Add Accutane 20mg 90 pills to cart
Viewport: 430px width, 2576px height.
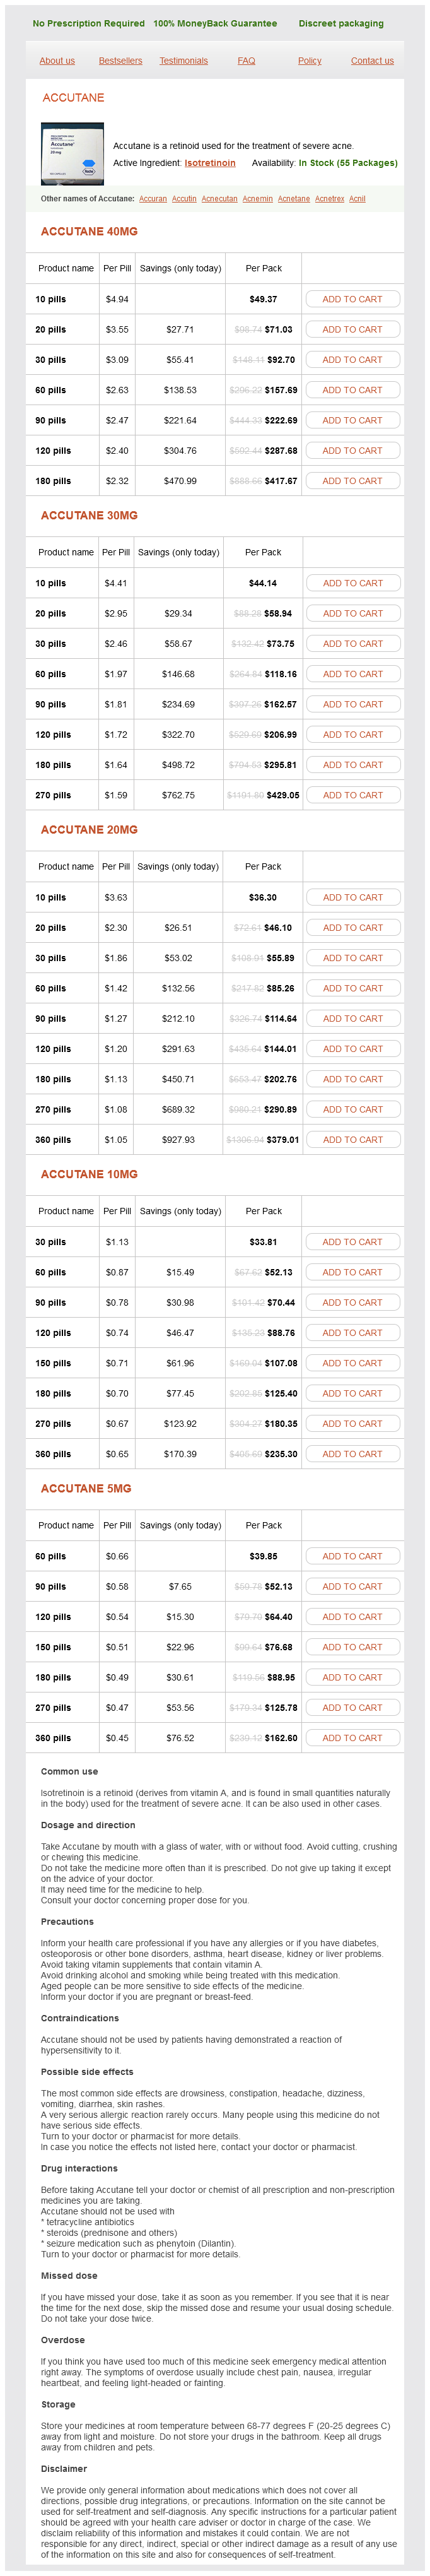pyautogui.click(x=352, y=1018)
